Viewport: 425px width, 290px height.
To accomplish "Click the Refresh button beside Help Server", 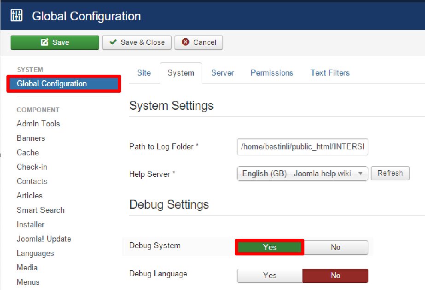I will [390, 173].
